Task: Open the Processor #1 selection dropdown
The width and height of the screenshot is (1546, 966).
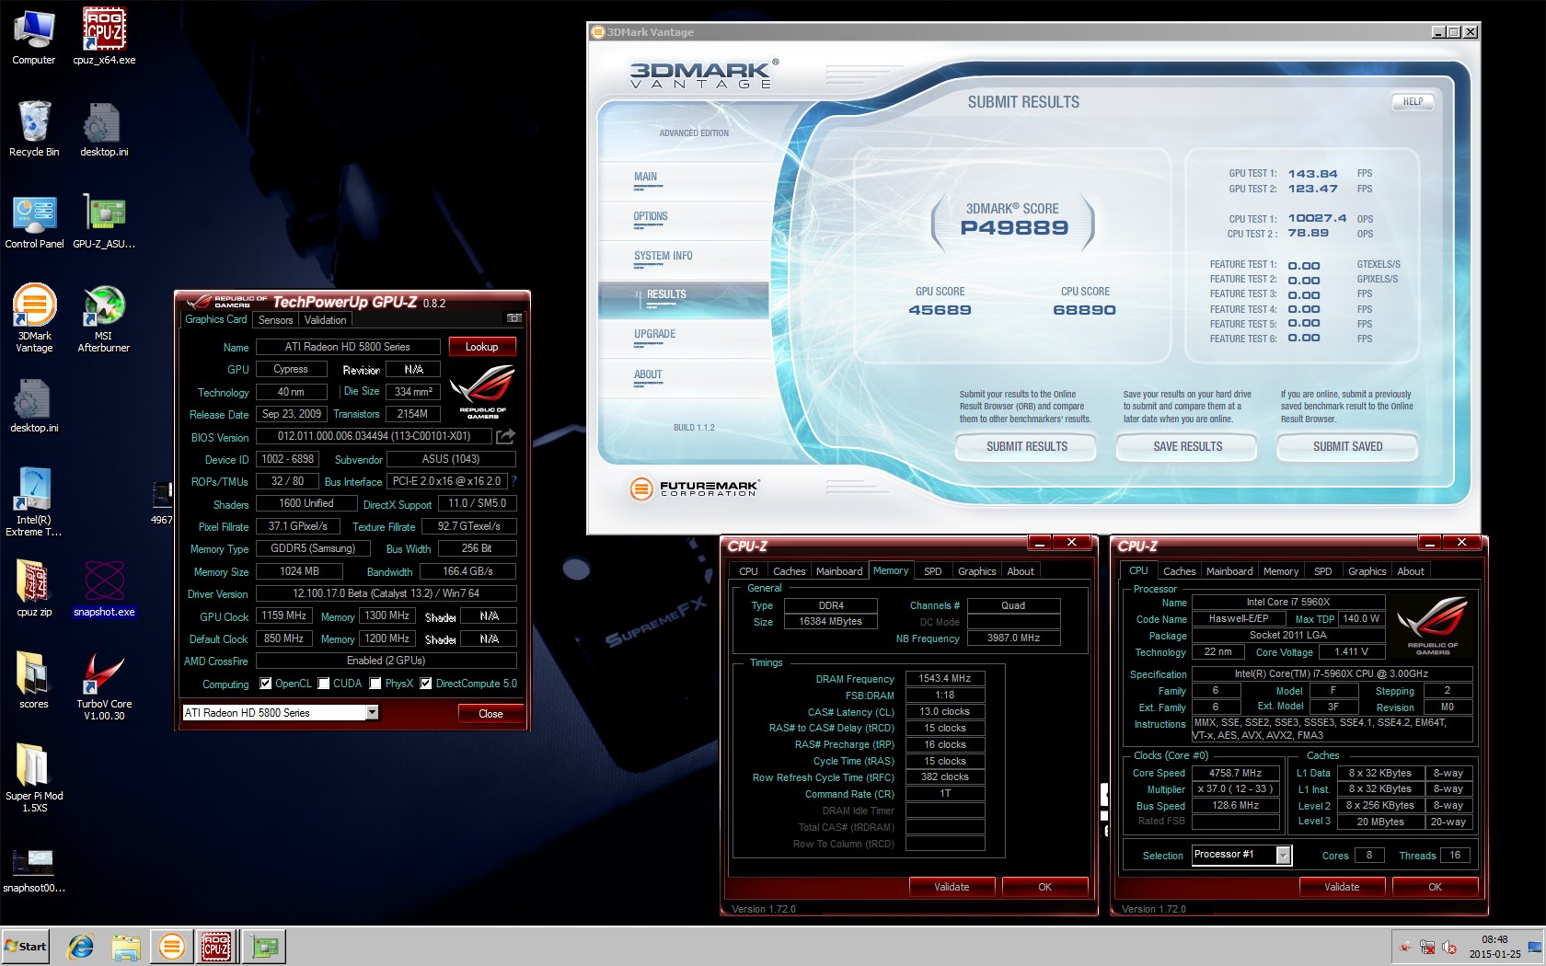Action: pos(1283,855)
